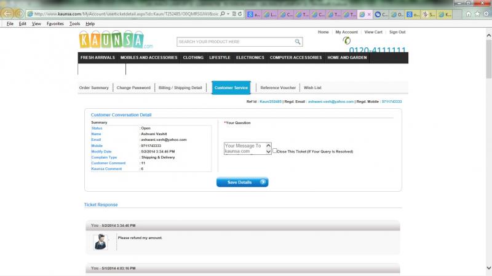Click the vertical page scrollbar thumb

point(488,59)
